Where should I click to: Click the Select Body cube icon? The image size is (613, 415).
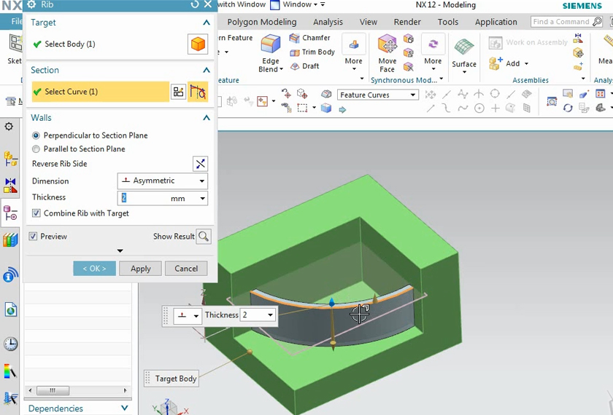[x=198, y=44]
